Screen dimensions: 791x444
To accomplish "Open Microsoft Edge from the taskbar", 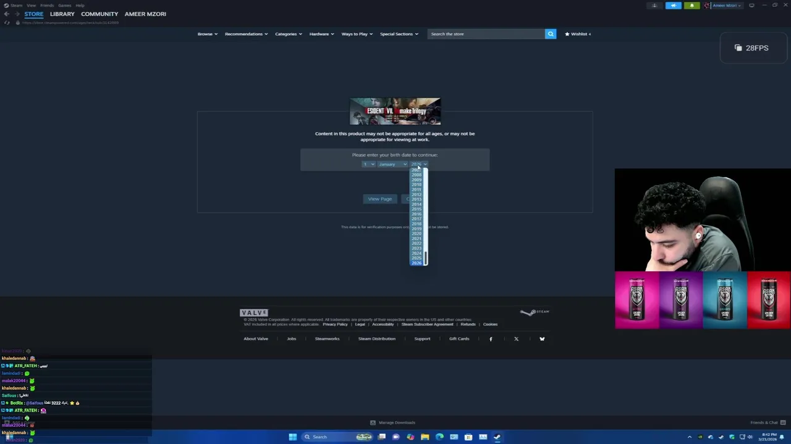I will [x=439, y=437].
